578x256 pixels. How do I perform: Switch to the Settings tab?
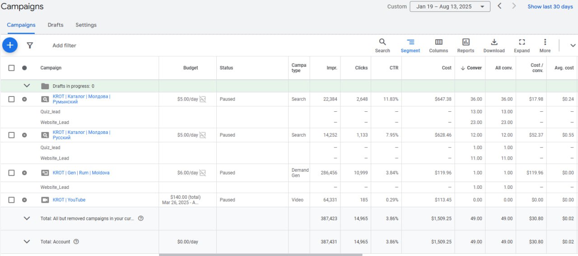point(86,25)
